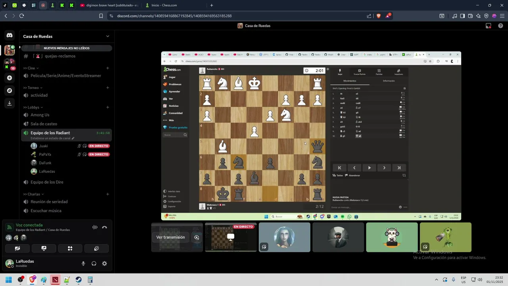Join Reunión de seriedad voice channel
This screenshot has height=286, width=508.
66,202
